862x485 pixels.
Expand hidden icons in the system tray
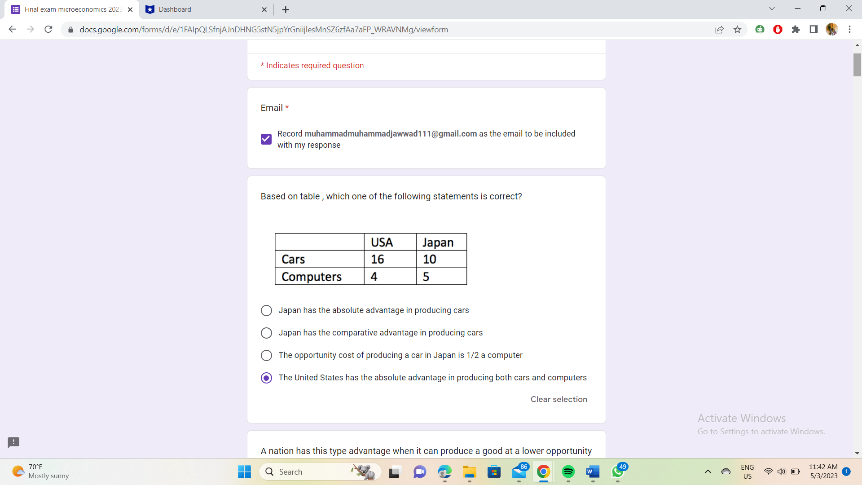tap(708, 472)
